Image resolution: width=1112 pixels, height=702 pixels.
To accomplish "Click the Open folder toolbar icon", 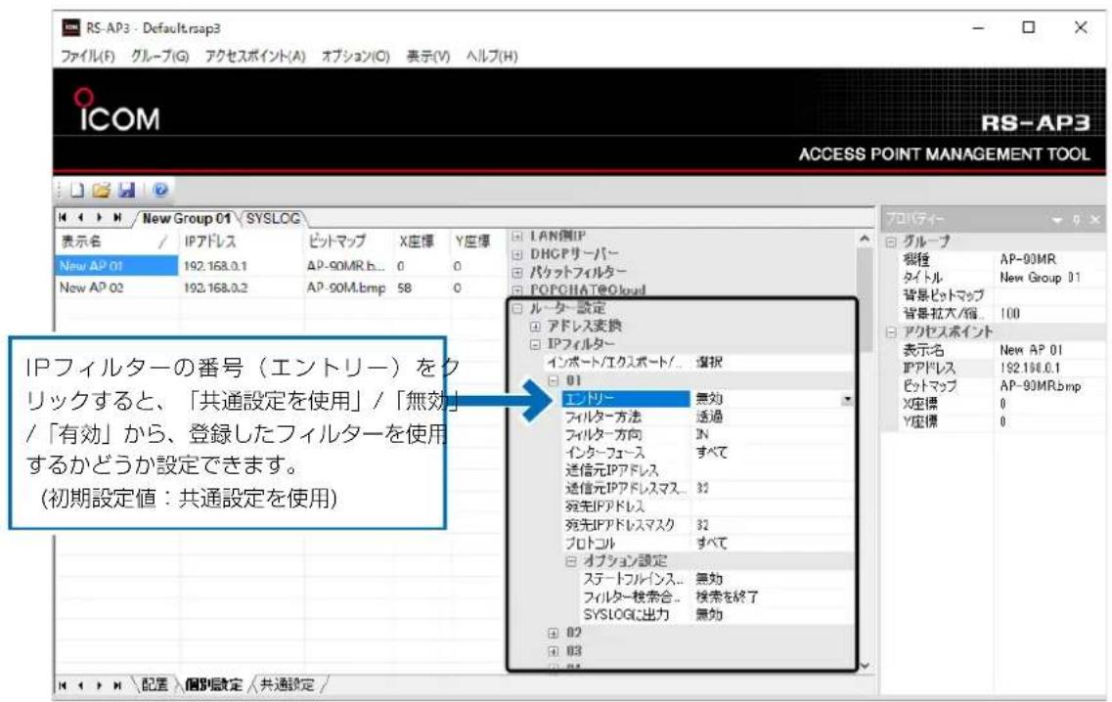I will click(102, 190).
